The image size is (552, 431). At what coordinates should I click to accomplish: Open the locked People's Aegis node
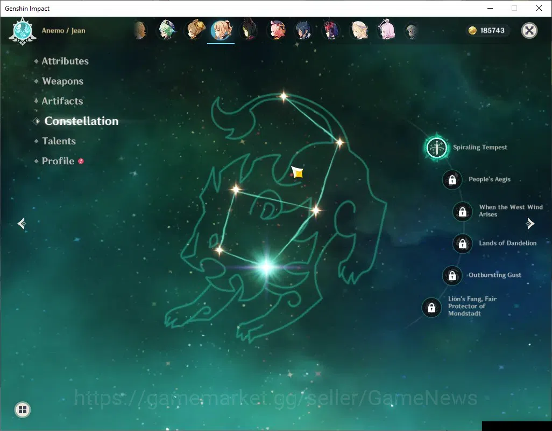pos(452,180)
